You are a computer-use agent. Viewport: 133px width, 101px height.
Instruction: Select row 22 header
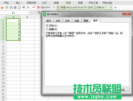[x=3, y=97]
